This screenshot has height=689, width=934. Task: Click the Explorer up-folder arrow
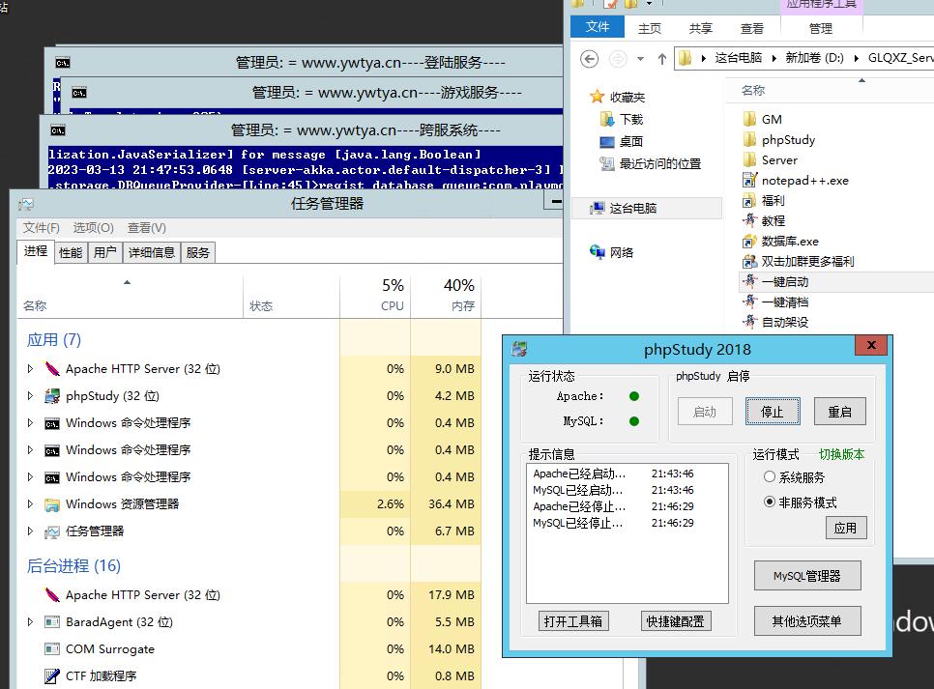(661, 58)
